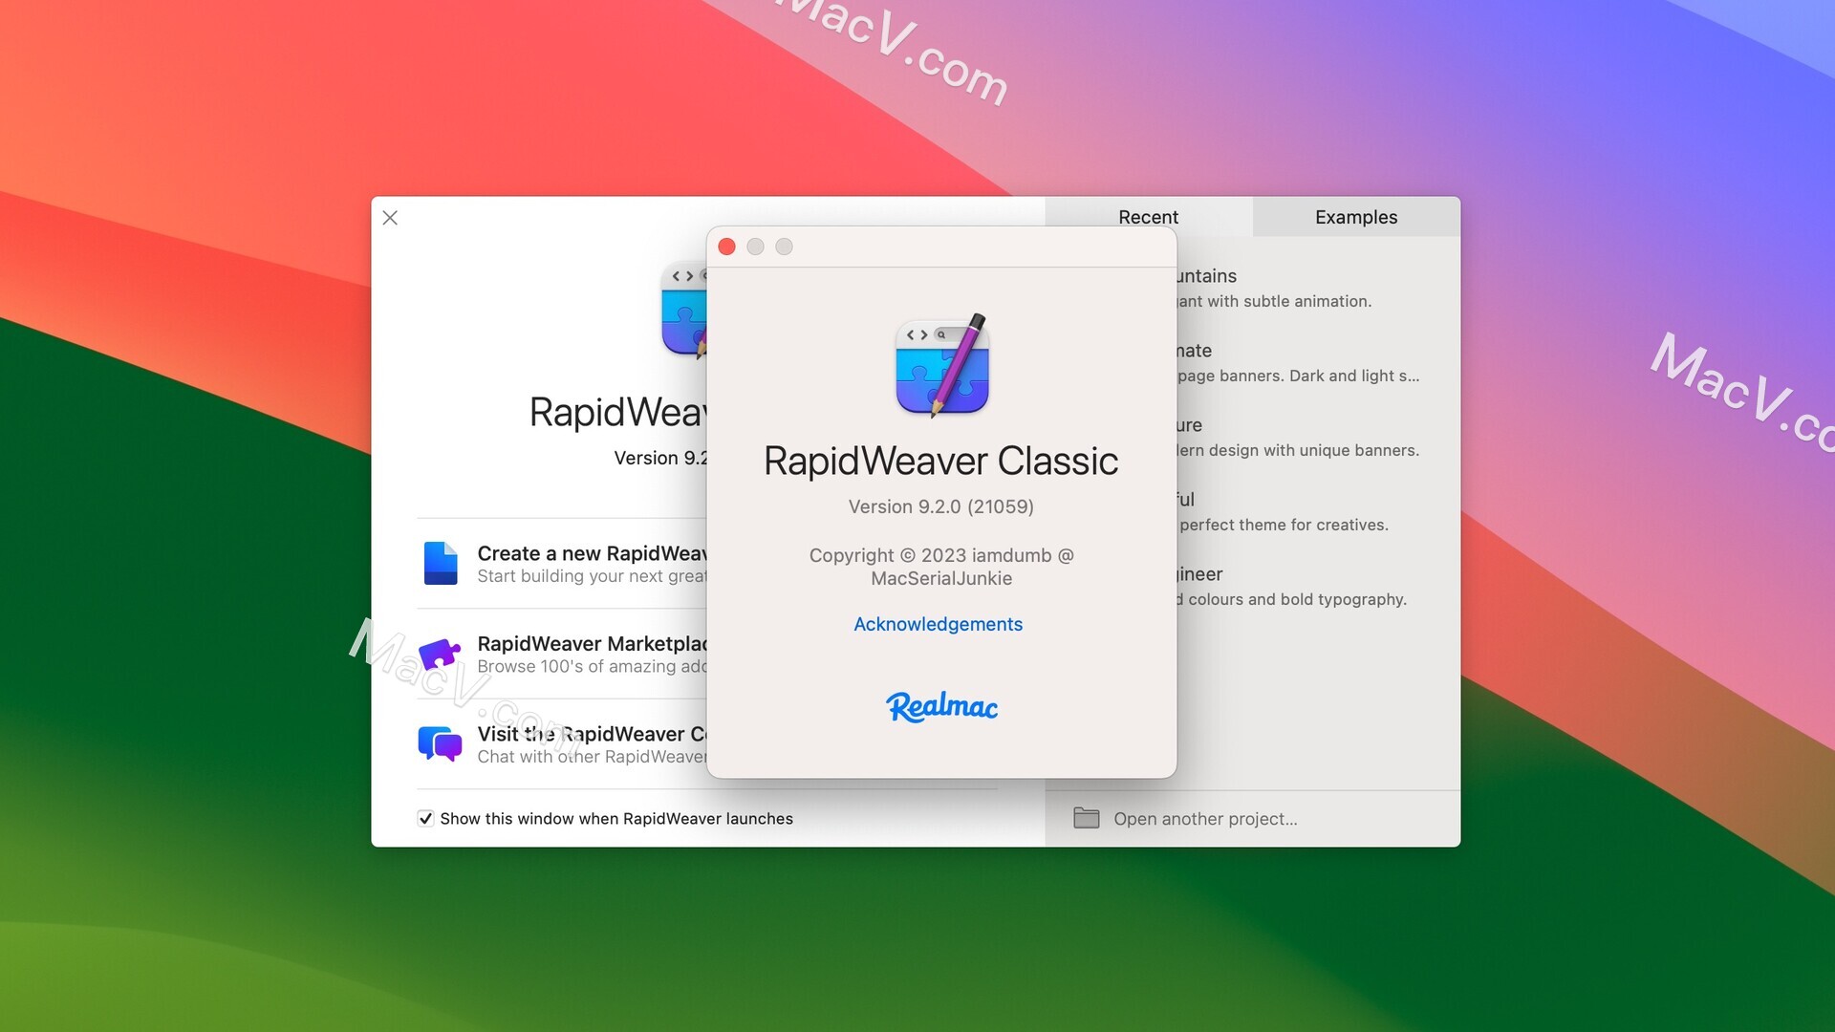Viewport: 1835px width, 1032px height.
Task: Click Open another project...
Action: [x=1204, y=818]
